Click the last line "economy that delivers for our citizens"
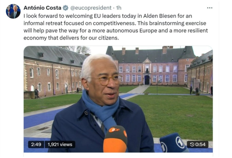The image size is (232, 158). (x=71, y=38)
